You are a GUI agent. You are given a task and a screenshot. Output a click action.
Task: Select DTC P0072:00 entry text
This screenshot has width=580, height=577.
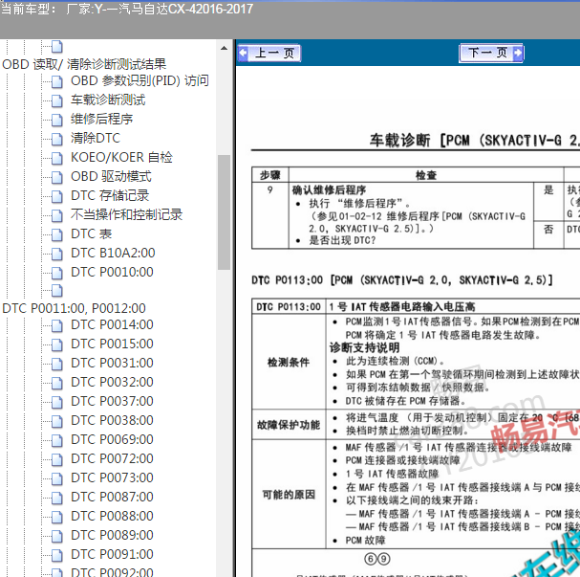112,459
